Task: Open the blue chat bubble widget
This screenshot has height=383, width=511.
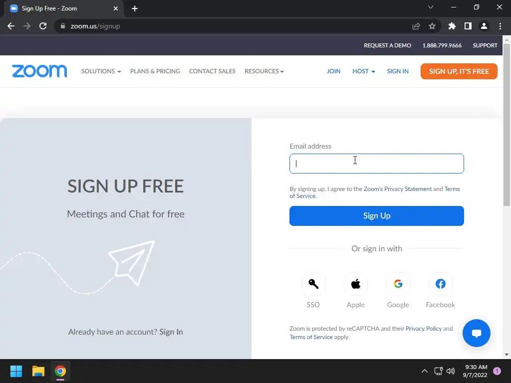Action: point(476,333)
